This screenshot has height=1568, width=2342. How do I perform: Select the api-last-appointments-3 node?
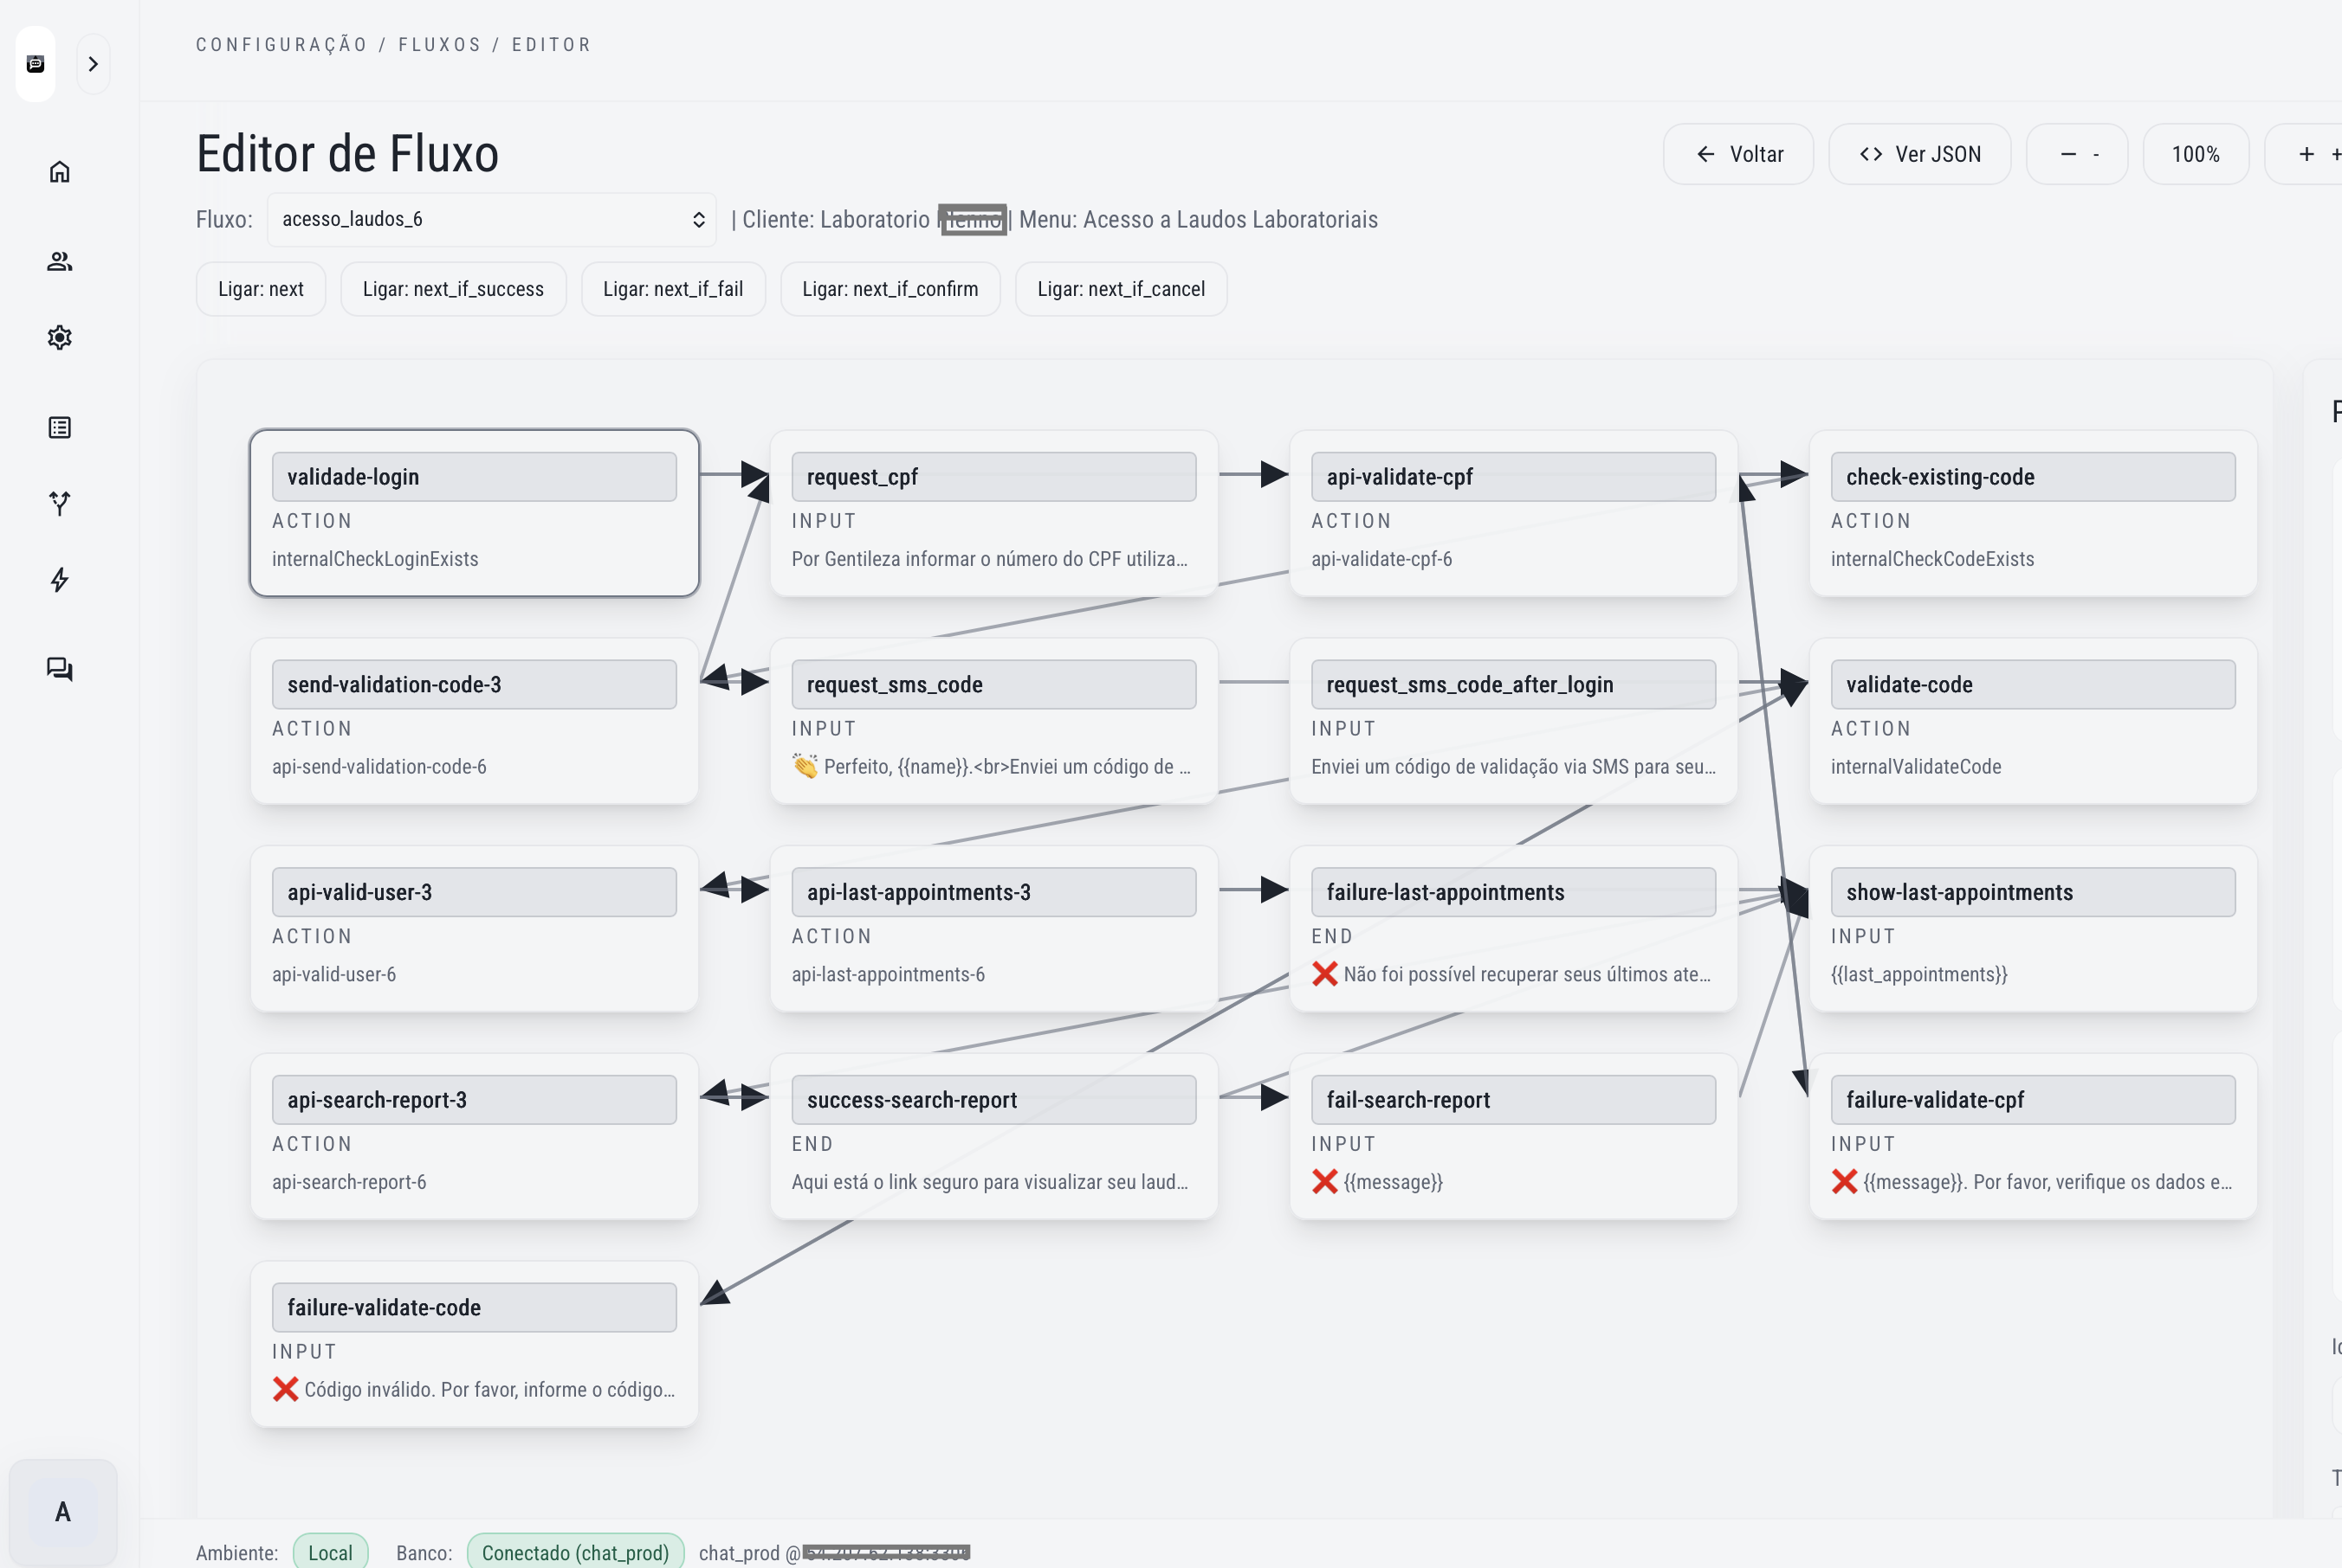click(x=993, y=929)
